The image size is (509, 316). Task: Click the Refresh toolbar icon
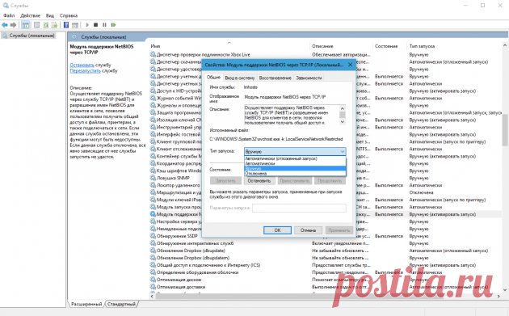(46, 25)
